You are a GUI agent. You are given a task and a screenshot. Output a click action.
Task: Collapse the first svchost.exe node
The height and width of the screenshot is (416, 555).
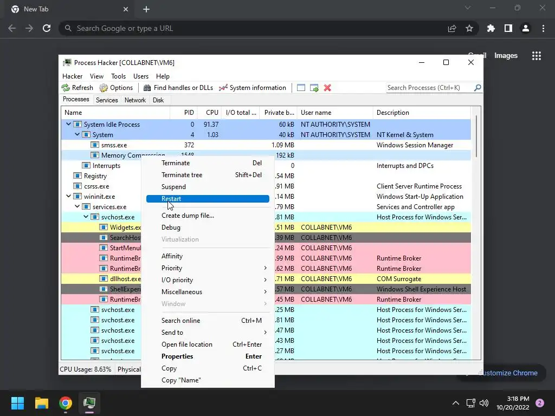click(x=86, y=217)
